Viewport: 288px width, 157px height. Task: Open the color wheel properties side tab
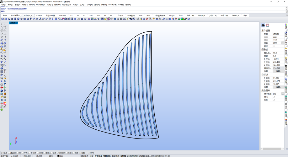(x=286, y=25)
